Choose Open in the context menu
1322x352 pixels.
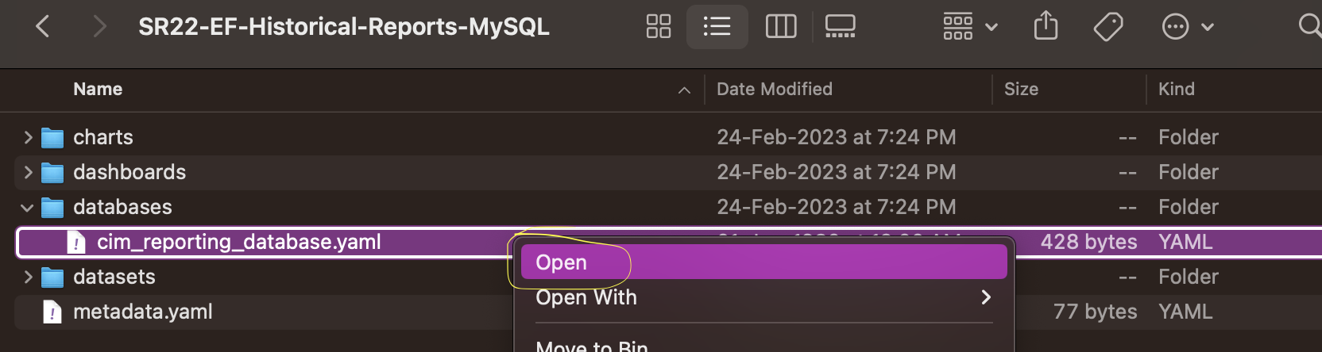(561, 262)
